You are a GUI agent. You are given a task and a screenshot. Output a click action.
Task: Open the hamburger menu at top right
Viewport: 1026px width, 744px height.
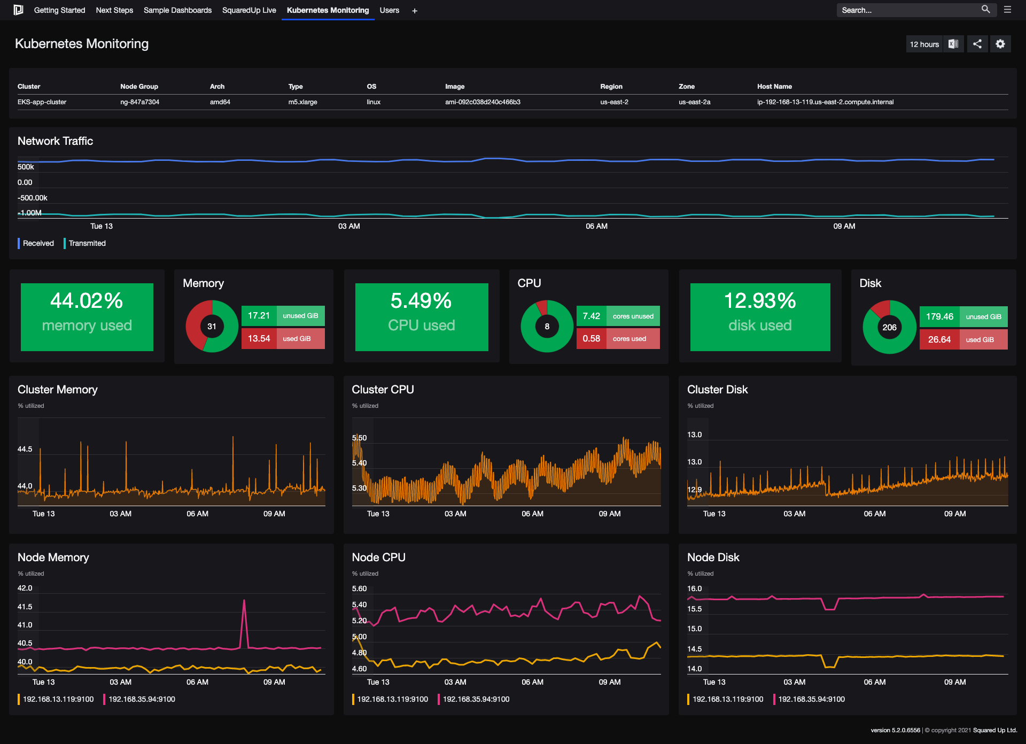(x=1007, y=9)
